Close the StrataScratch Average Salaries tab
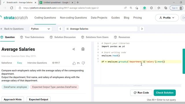 pyautogui.click(x=36, y=3)
